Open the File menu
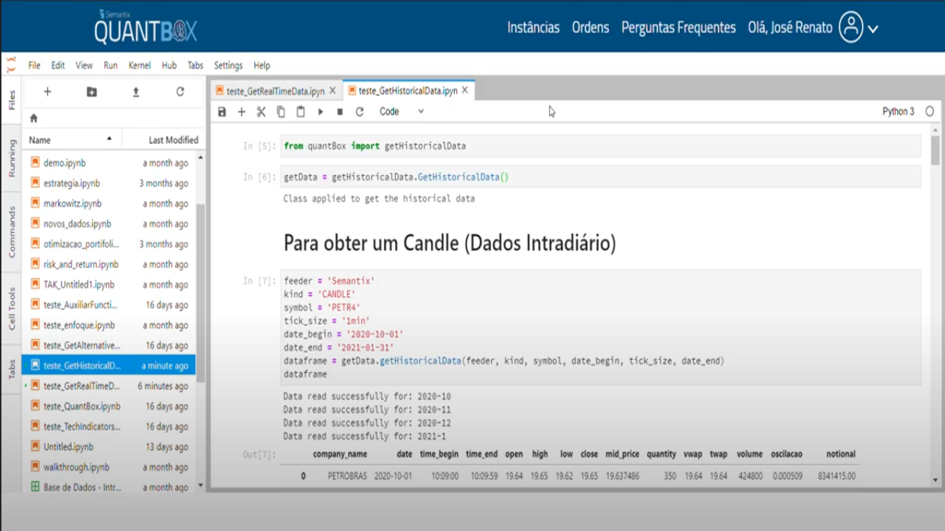Image resolution: width=945 pixels, height=531 pixels. pos(34,66)
